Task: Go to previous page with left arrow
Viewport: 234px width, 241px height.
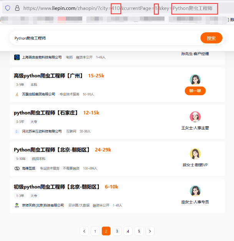Action: coord(84,231)
